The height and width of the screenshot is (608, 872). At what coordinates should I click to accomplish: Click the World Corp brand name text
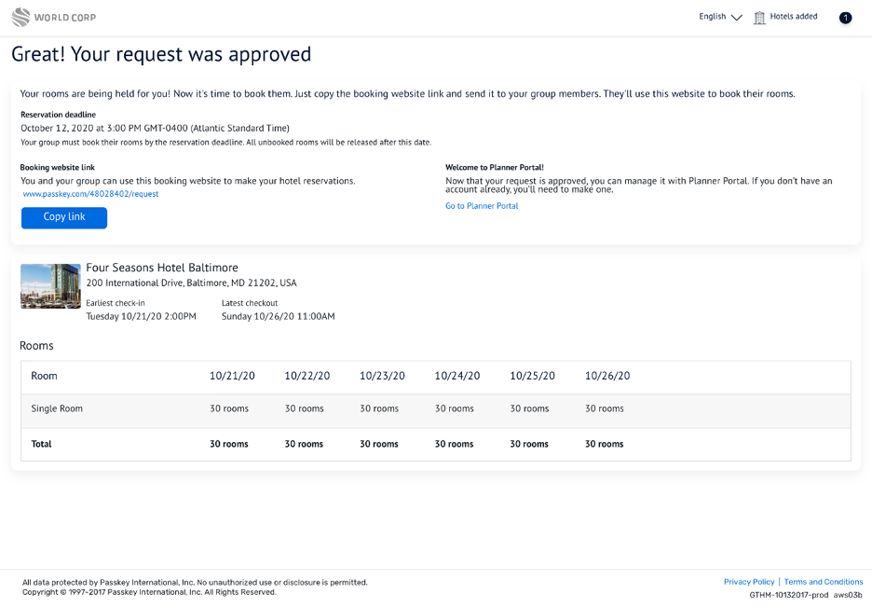64,18
